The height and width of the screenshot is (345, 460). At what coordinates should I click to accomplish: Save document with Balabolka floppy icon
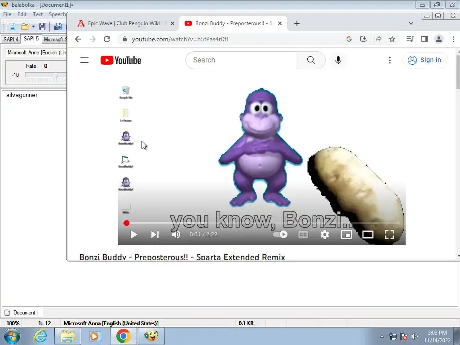pyautogui.click(x=43, y=27)
